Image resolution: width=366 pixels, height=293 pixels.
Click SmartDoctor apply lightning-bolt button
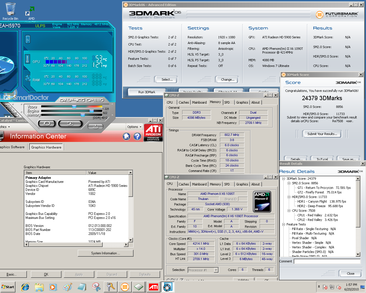70,123
